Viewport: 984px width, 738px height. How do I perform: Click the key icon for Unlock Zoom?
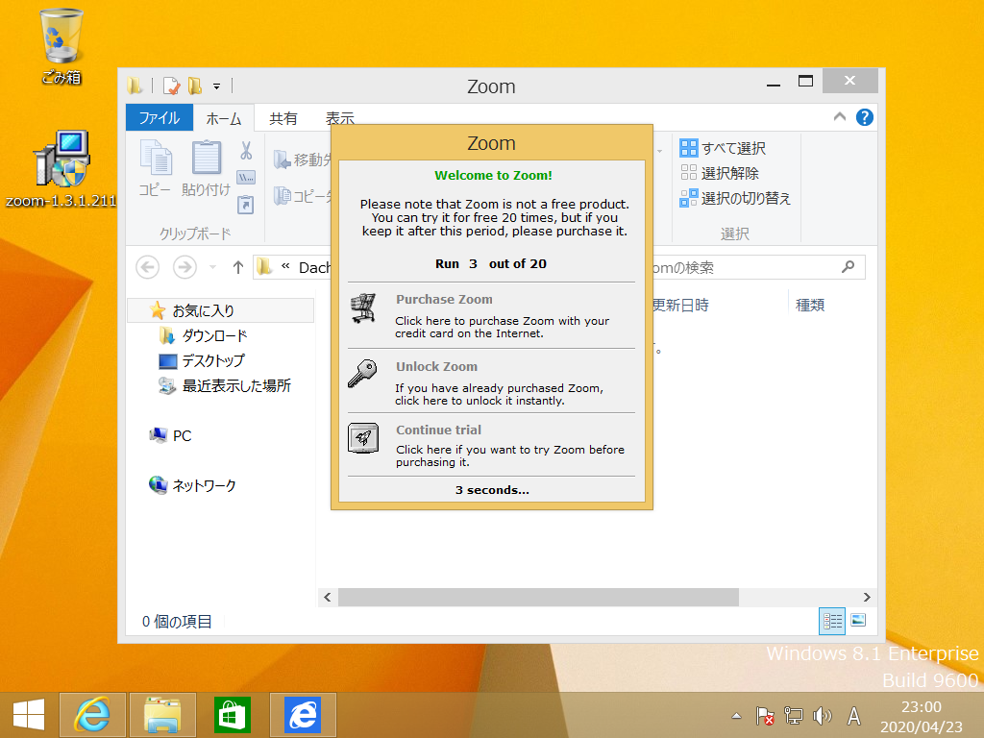(x=362, y=374)
